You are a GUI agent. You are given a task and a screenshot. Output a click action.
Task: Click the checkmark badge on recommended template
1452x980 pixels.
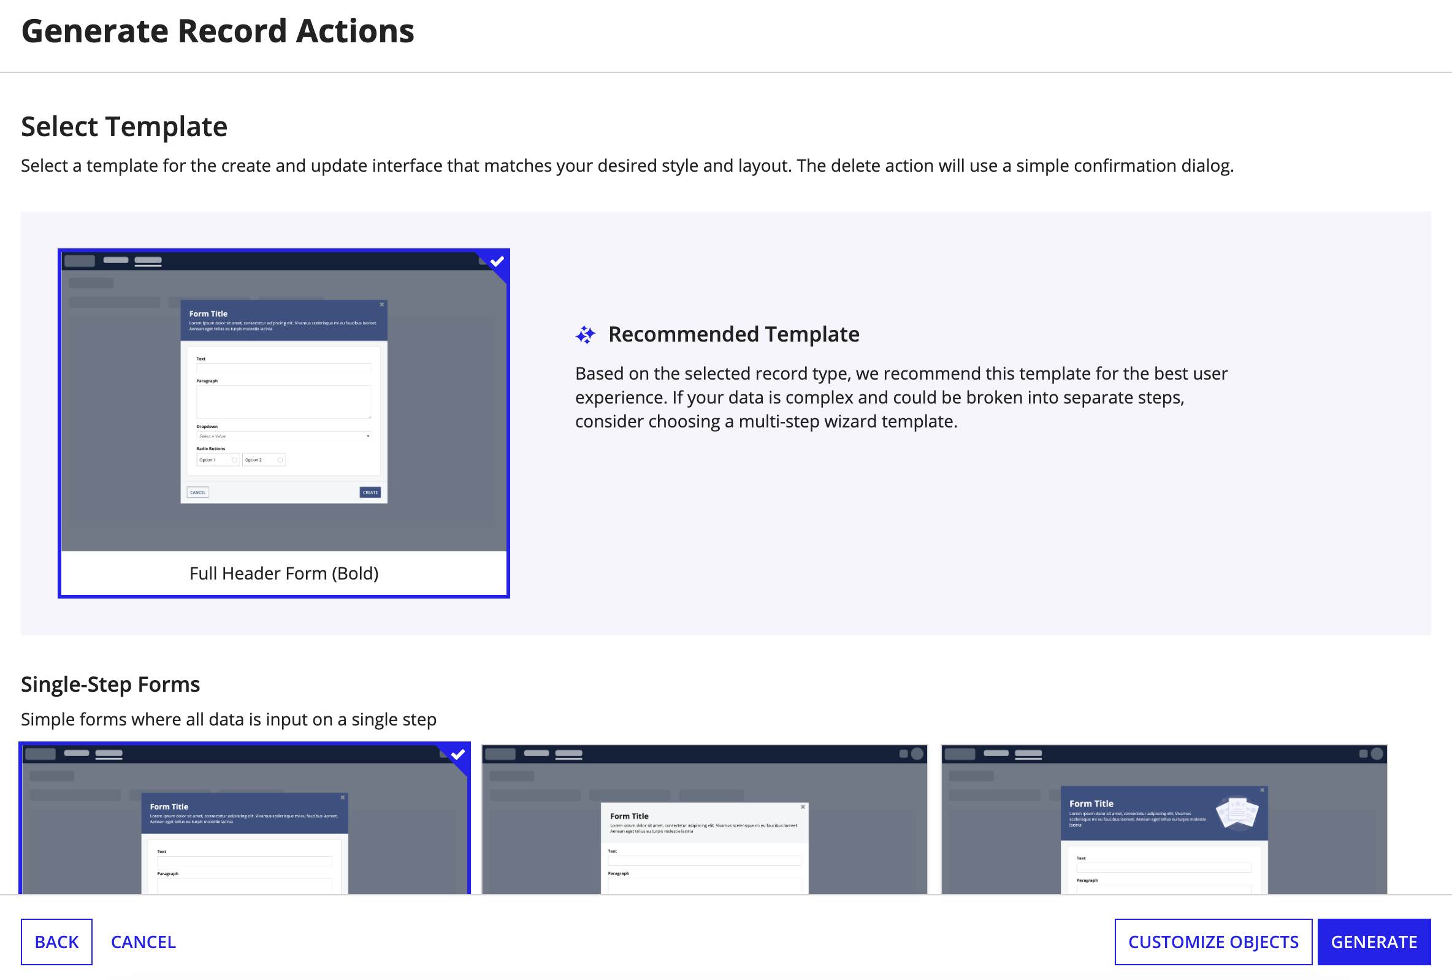click(497, 261)
